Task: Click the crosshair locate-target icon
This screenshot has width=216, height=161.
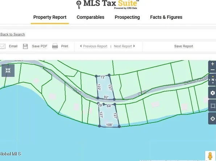Action: tap(212, 118)
